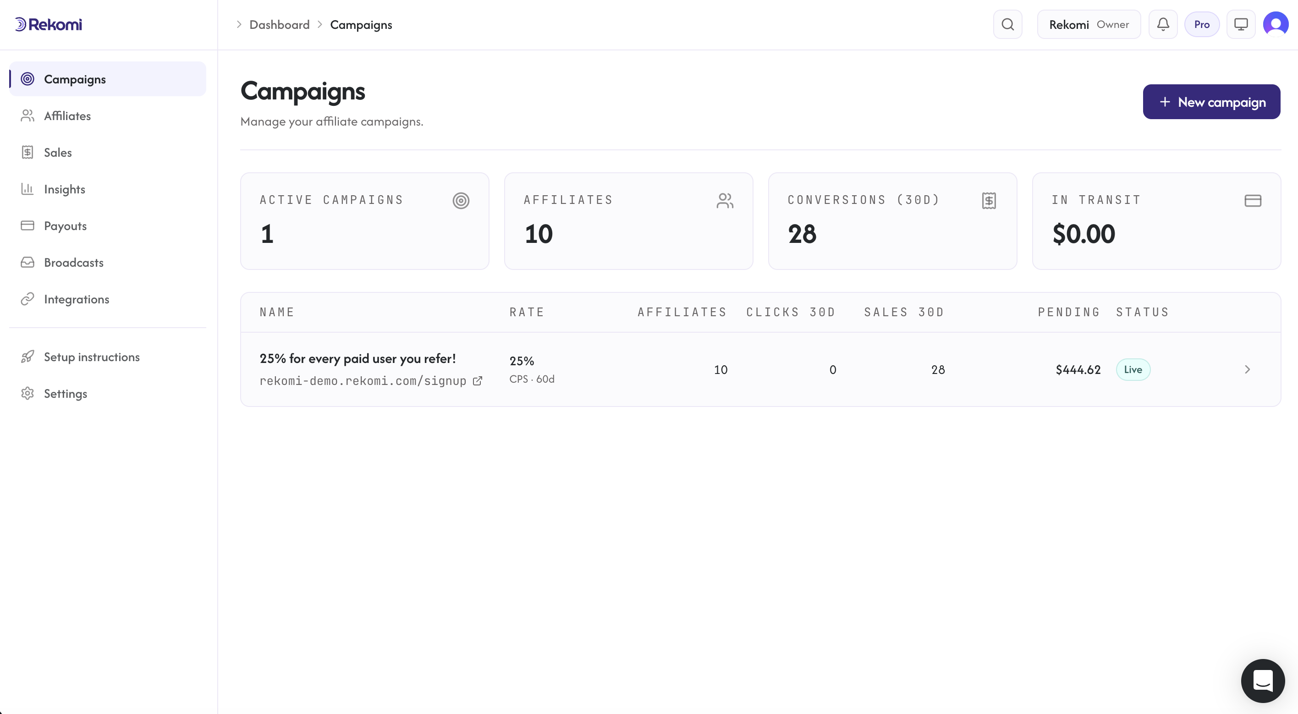The width and height of the screenshot is (1298, 714).
Task: Click the CLICKS 30D column header
Action: point(791,313)
